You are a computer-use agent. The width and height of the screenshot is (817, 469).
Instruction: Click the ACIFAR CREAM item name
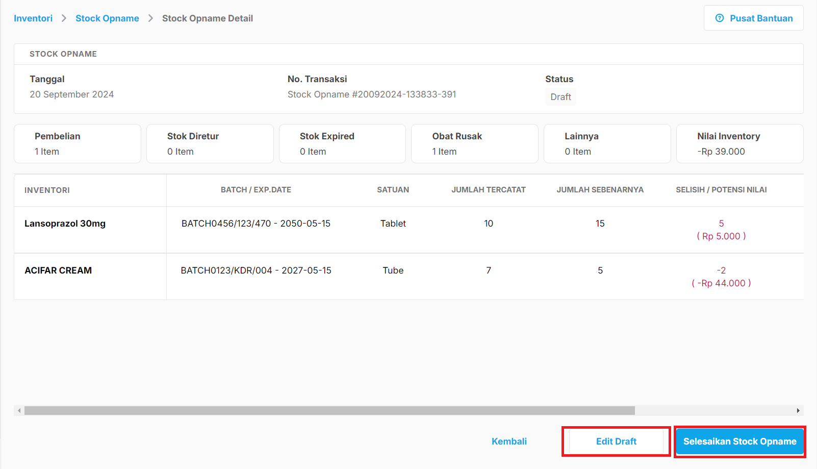click(x=58, y=270)
